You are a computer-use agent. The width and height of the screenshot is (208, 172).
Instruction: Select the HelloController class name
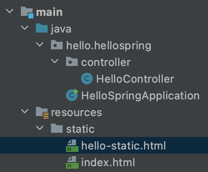coord(135,79)
